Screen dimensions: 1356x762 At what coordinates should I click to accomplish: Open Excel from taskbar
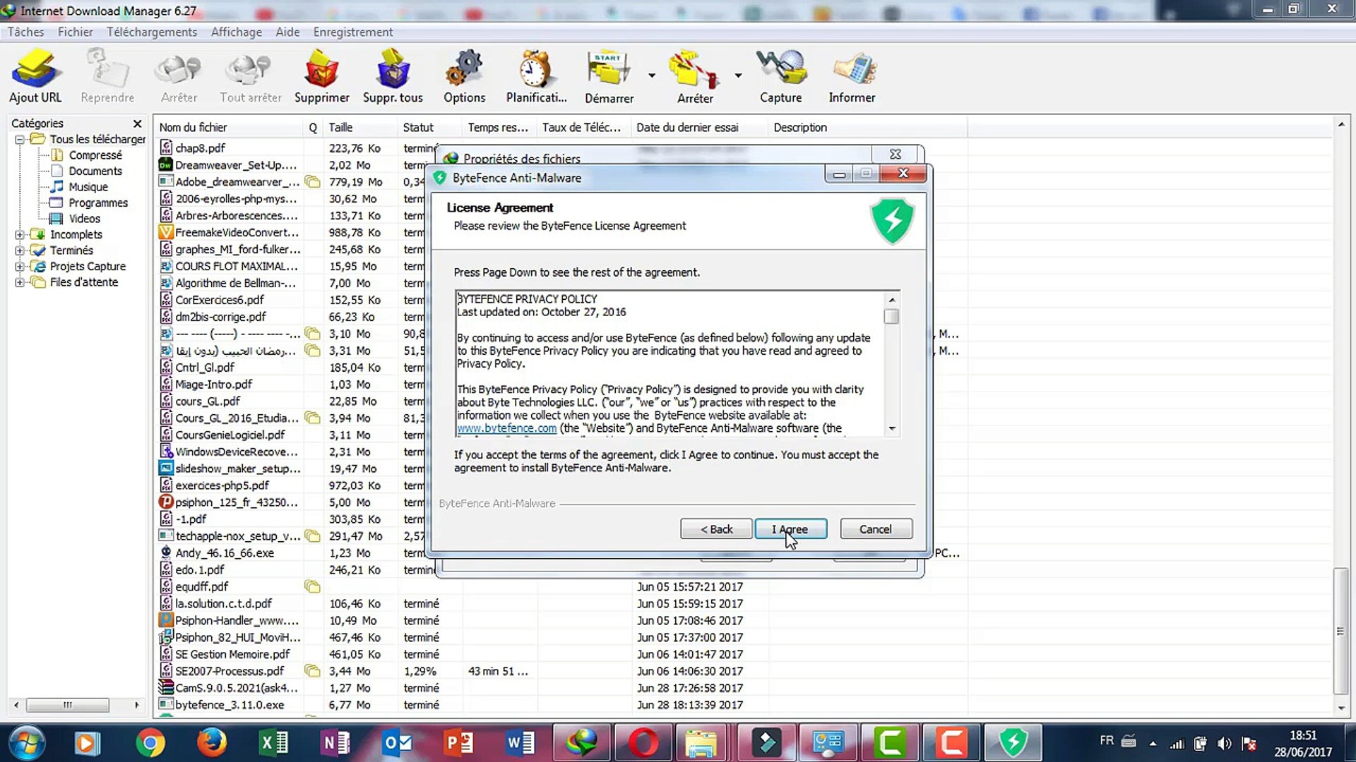tap(273, 743)
